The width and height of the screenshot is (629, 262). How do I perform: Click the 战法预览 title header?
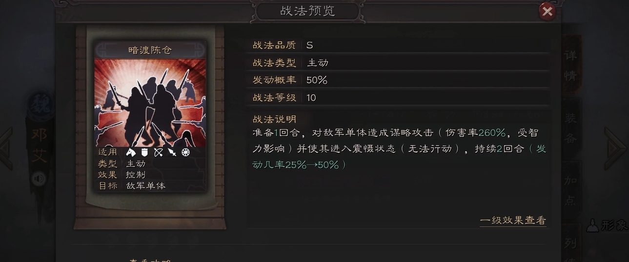[308, 11]
